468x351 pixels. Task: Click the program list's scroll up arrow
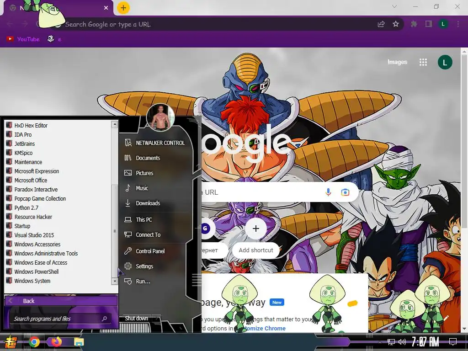(x=115, y=125)
